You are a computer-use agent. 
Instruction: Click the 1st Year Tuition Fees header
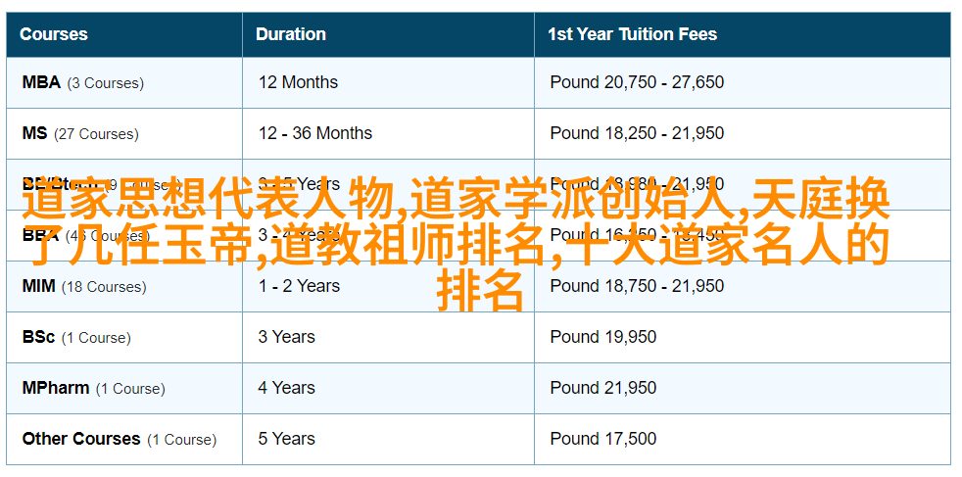pyautogui.click(x=633, y=34)
